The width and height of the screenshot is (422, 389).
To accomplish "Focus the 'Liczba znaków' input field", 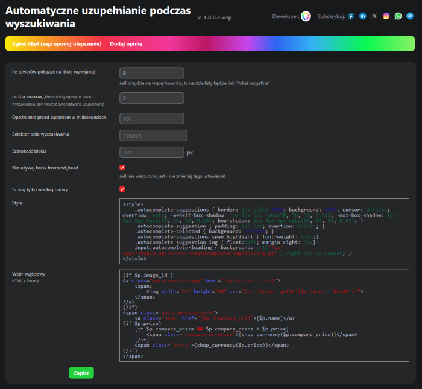I will [x=152, y=98].
